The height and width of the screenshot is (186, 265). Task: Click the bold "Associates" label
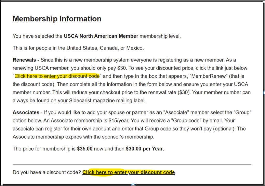26,112
